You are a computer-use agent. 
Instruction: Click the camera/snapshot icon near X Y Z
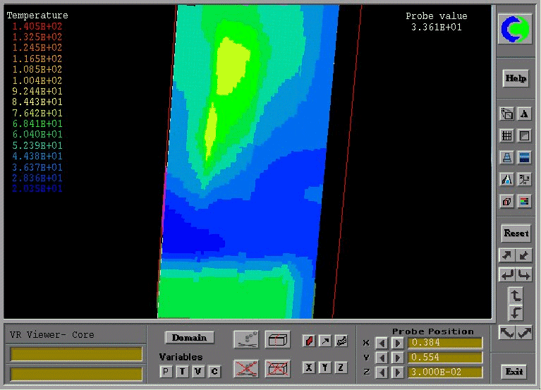341,341
